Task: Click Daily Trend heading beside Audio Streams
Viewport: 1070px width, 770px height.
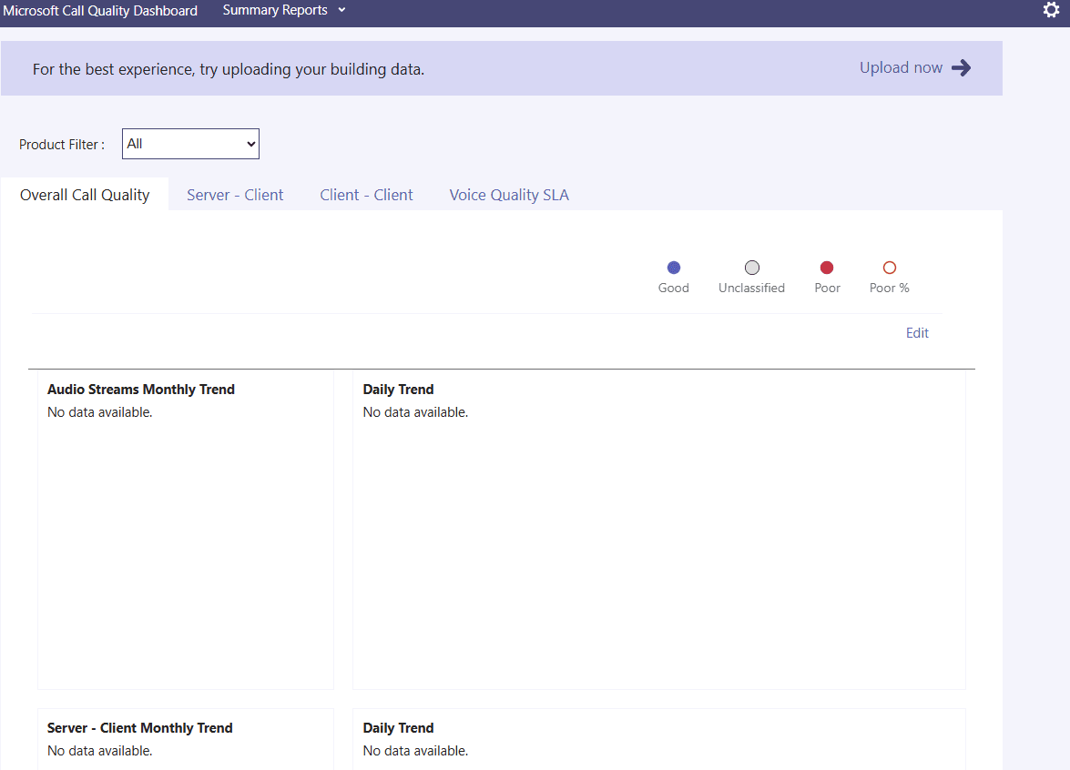Action: coord(399,390)
